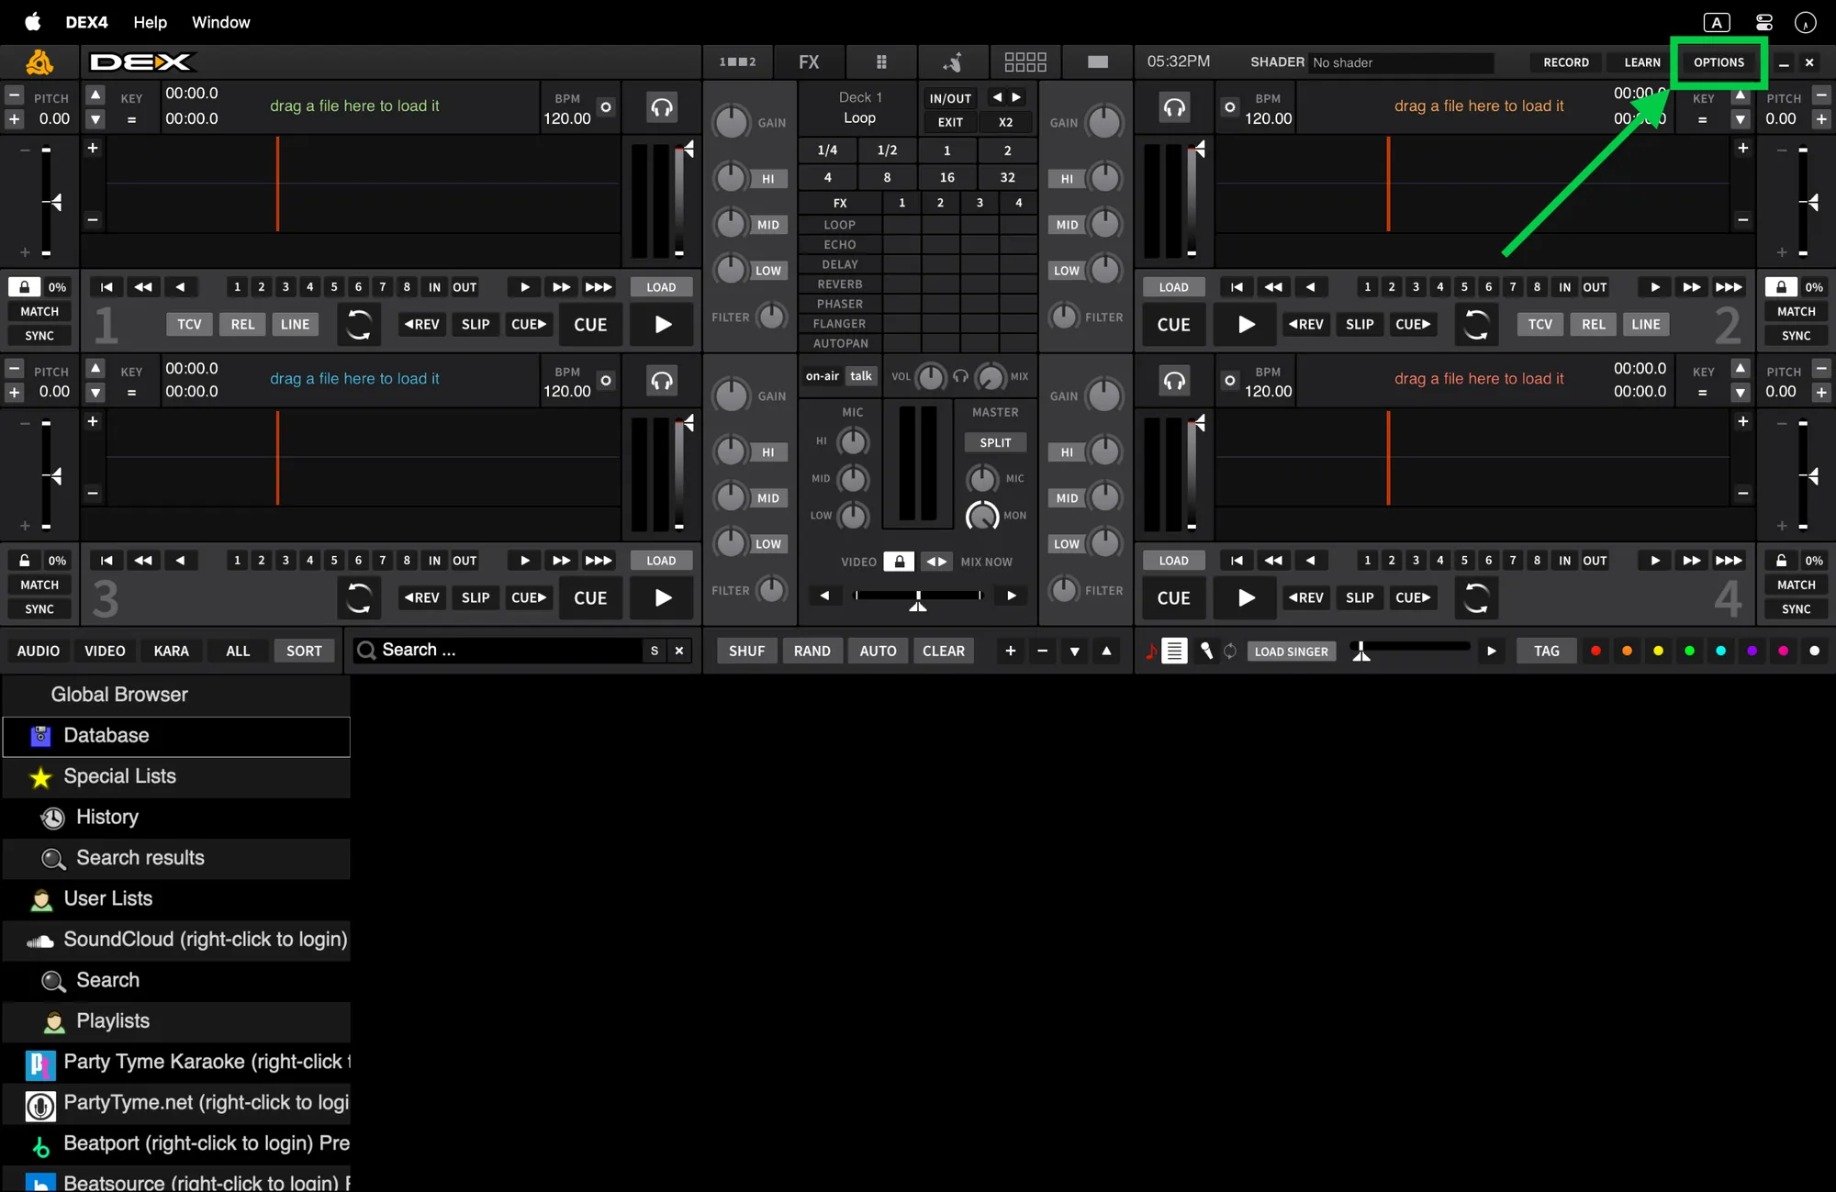Click the OPTIONS button
The image size is (1836, 1192).
[1718, 62]
